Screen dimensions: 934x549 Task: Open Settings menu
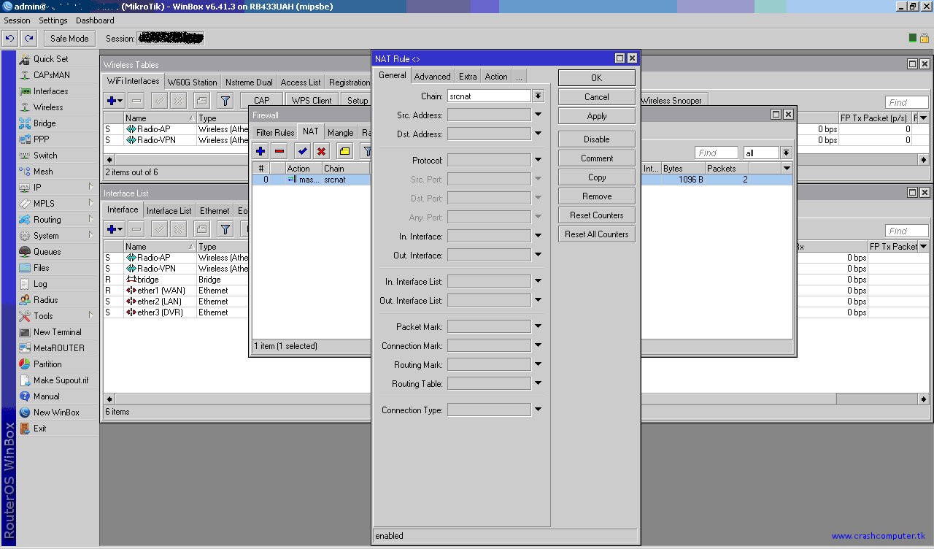point(53,20)
